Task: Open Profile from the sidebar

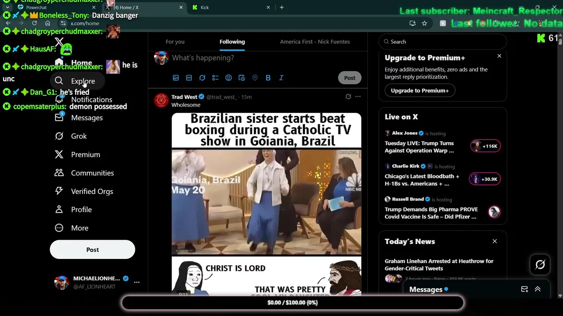Action: (x=73, y=210)
